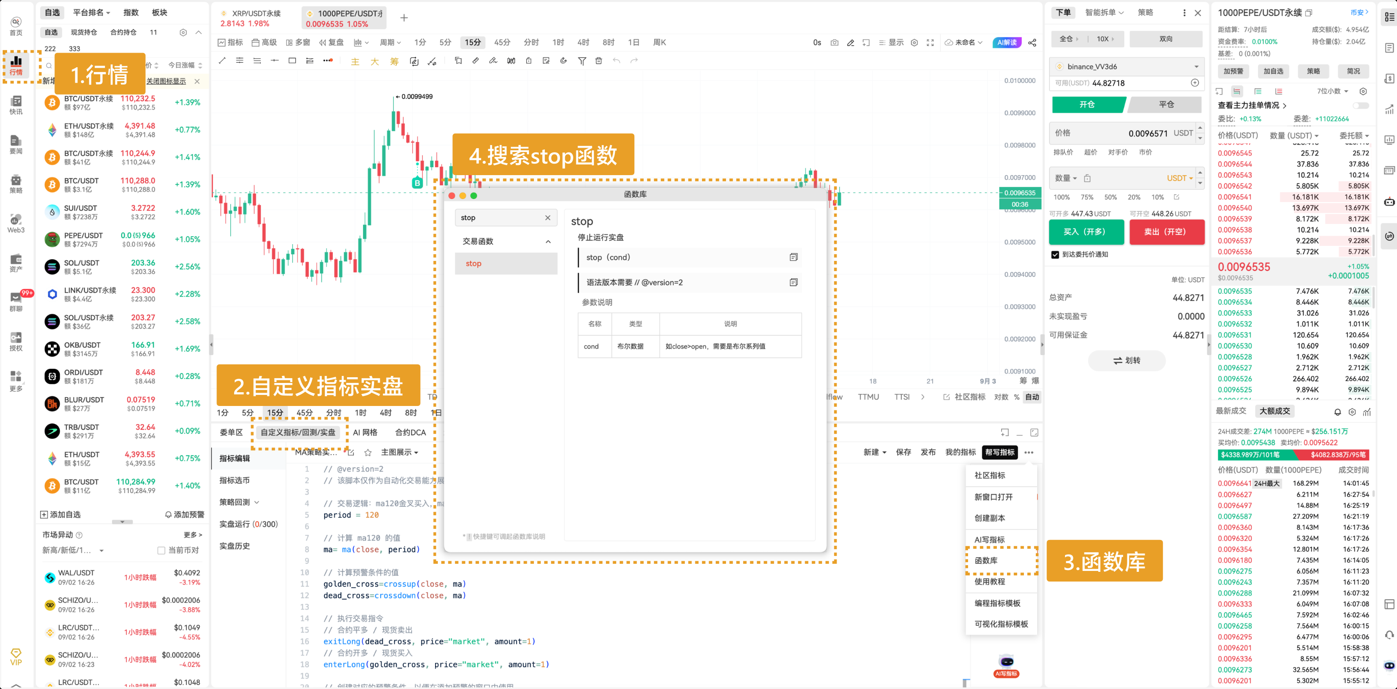Copy the stop (cond) syntax
Viewport: 1397px width, 689px height.
pos(793,257)
